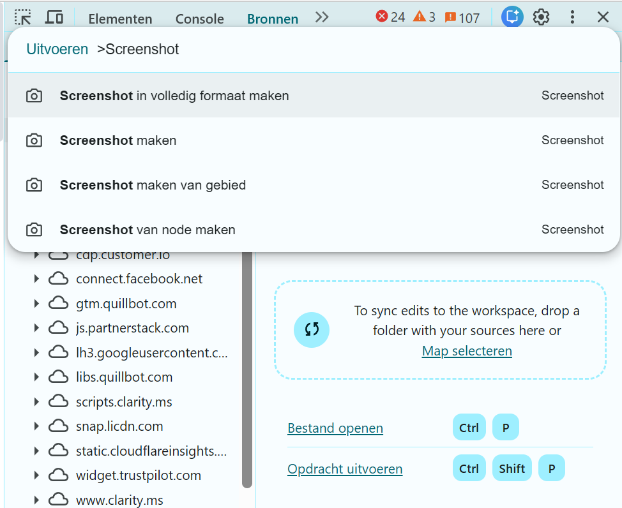The image size is (622, 508).
Task: Click the Map selecteren link
Action: click(x=467, y=351)
